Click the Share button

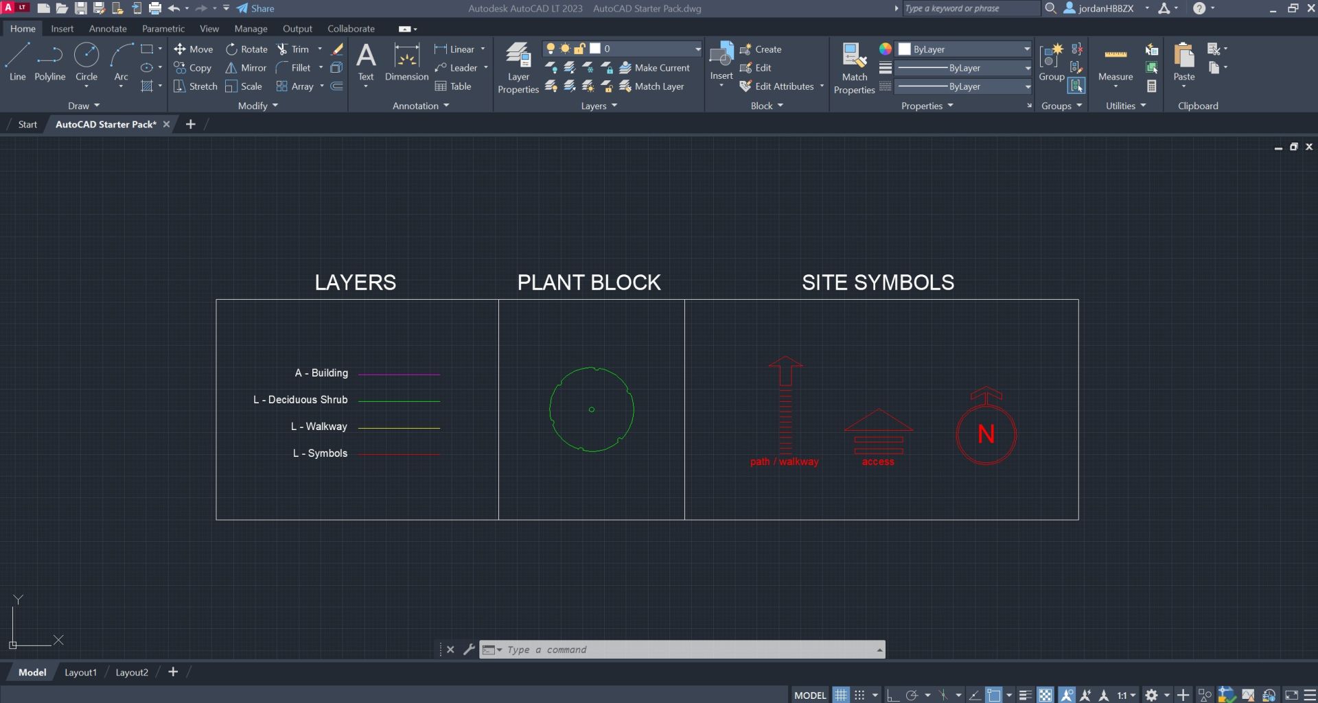255,8
